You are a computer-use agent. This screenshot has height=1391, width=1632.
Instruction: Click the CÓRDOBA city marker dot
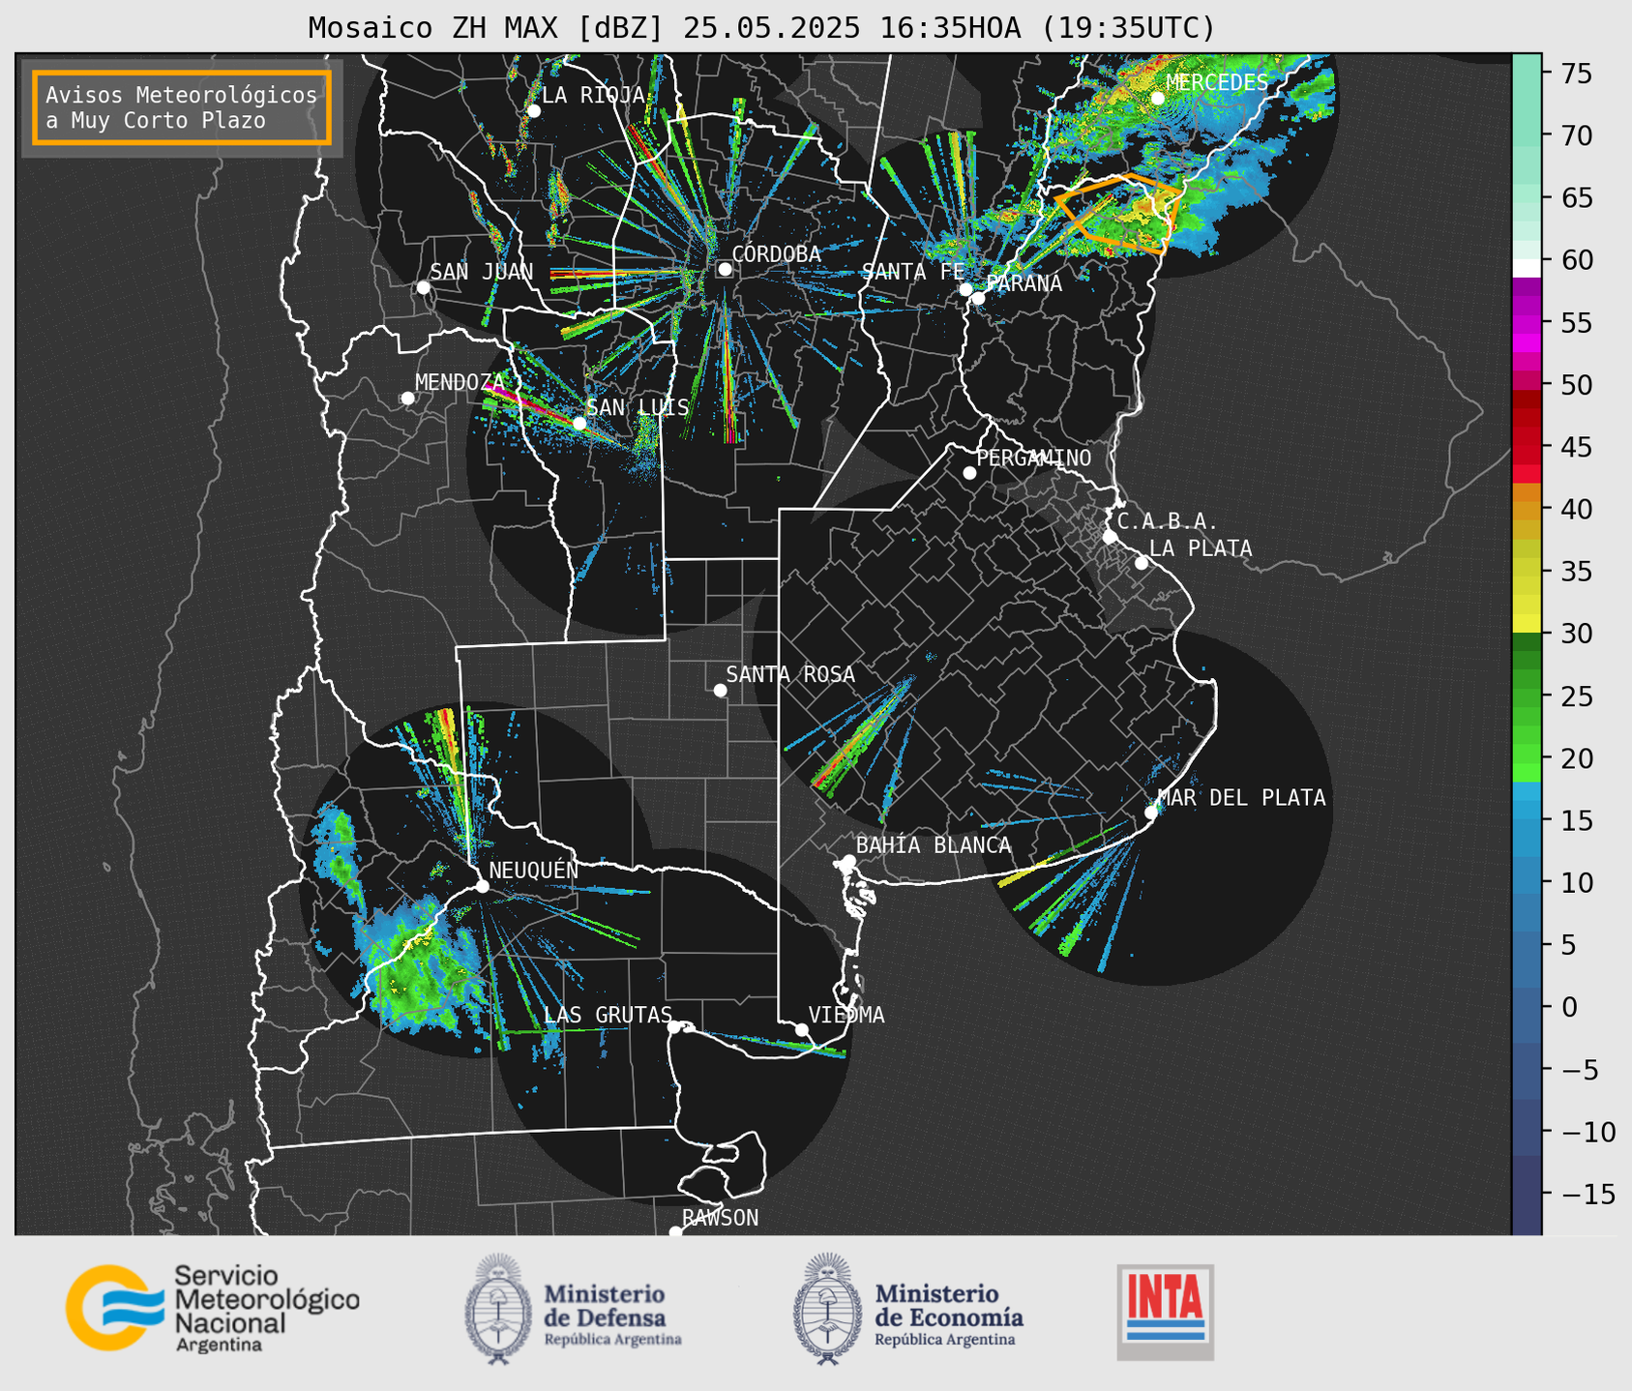click(x=725, y=269)
